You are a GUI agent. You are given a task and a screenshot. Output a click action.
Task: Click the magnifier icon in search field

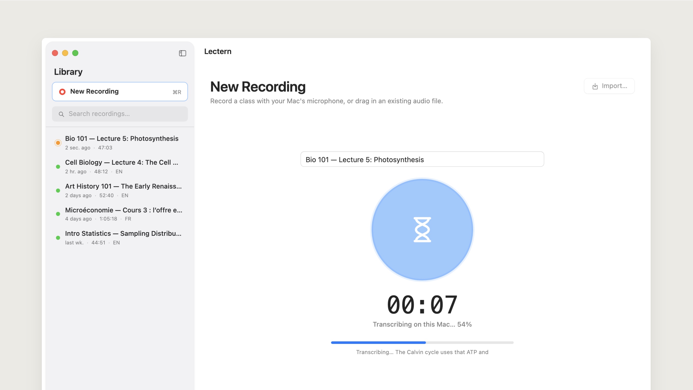click(61, 114)
